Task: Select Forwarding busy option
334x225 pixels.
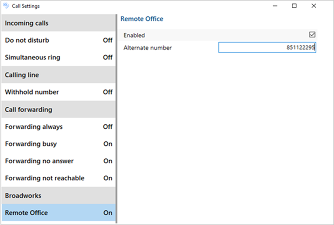Action: click(x=59, y=144)
